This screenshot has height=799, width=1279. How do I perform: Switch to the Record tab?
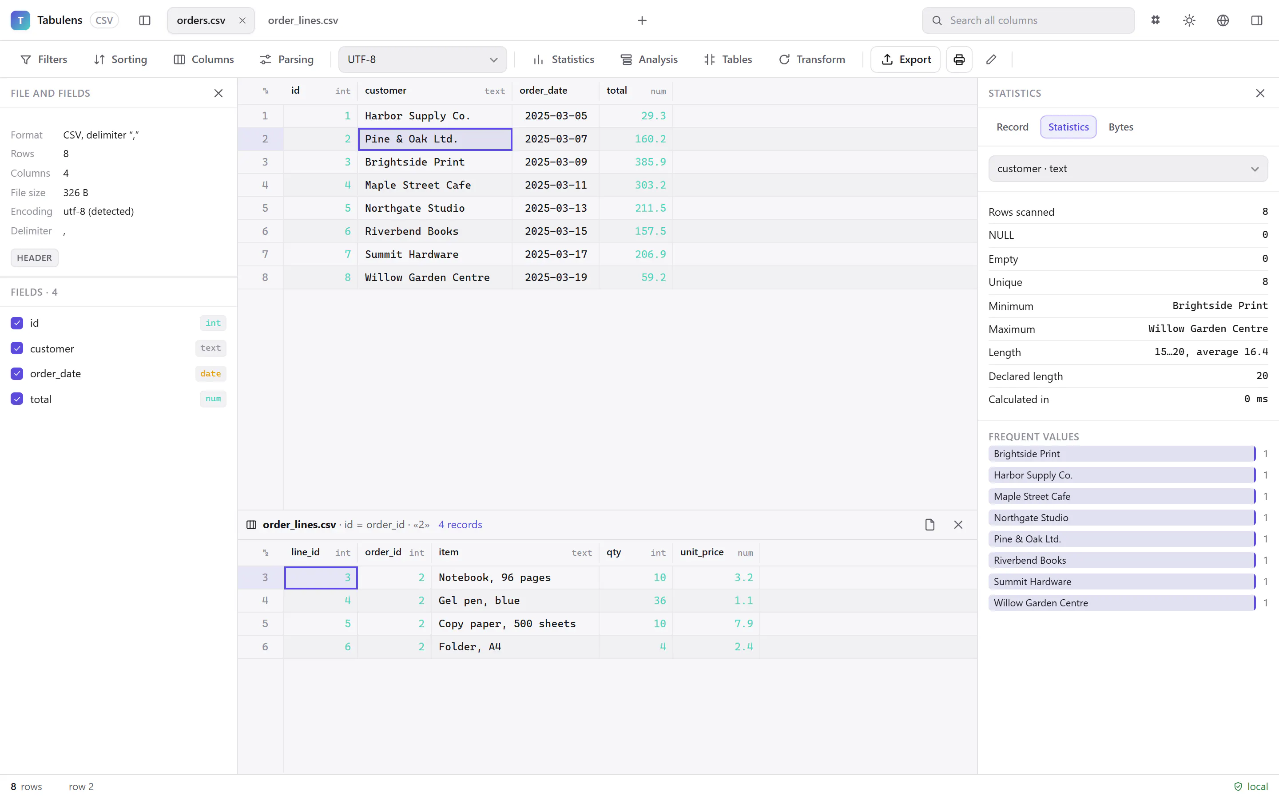coord(1012,127)
